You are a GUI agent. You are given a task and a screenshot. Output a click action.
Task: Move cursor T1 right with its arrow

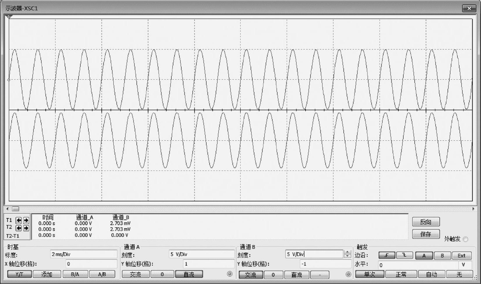point(26,220)
